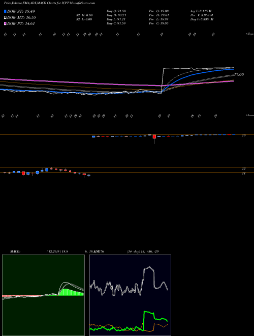Click the 'Day V: 0.338 M' volume value
The image size is (254, 336).
point(202,19)
